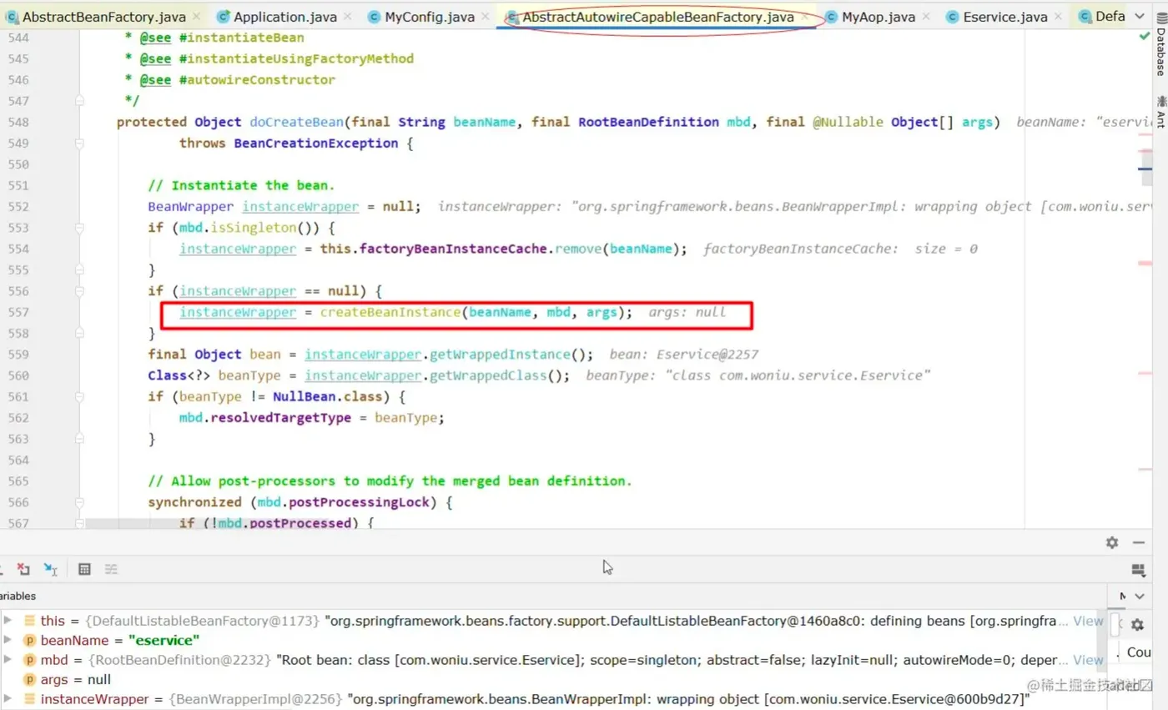Screen dimensions: 1168x710
Task: Close the Eservice.java tab
Action: (x=1056, y=17)
